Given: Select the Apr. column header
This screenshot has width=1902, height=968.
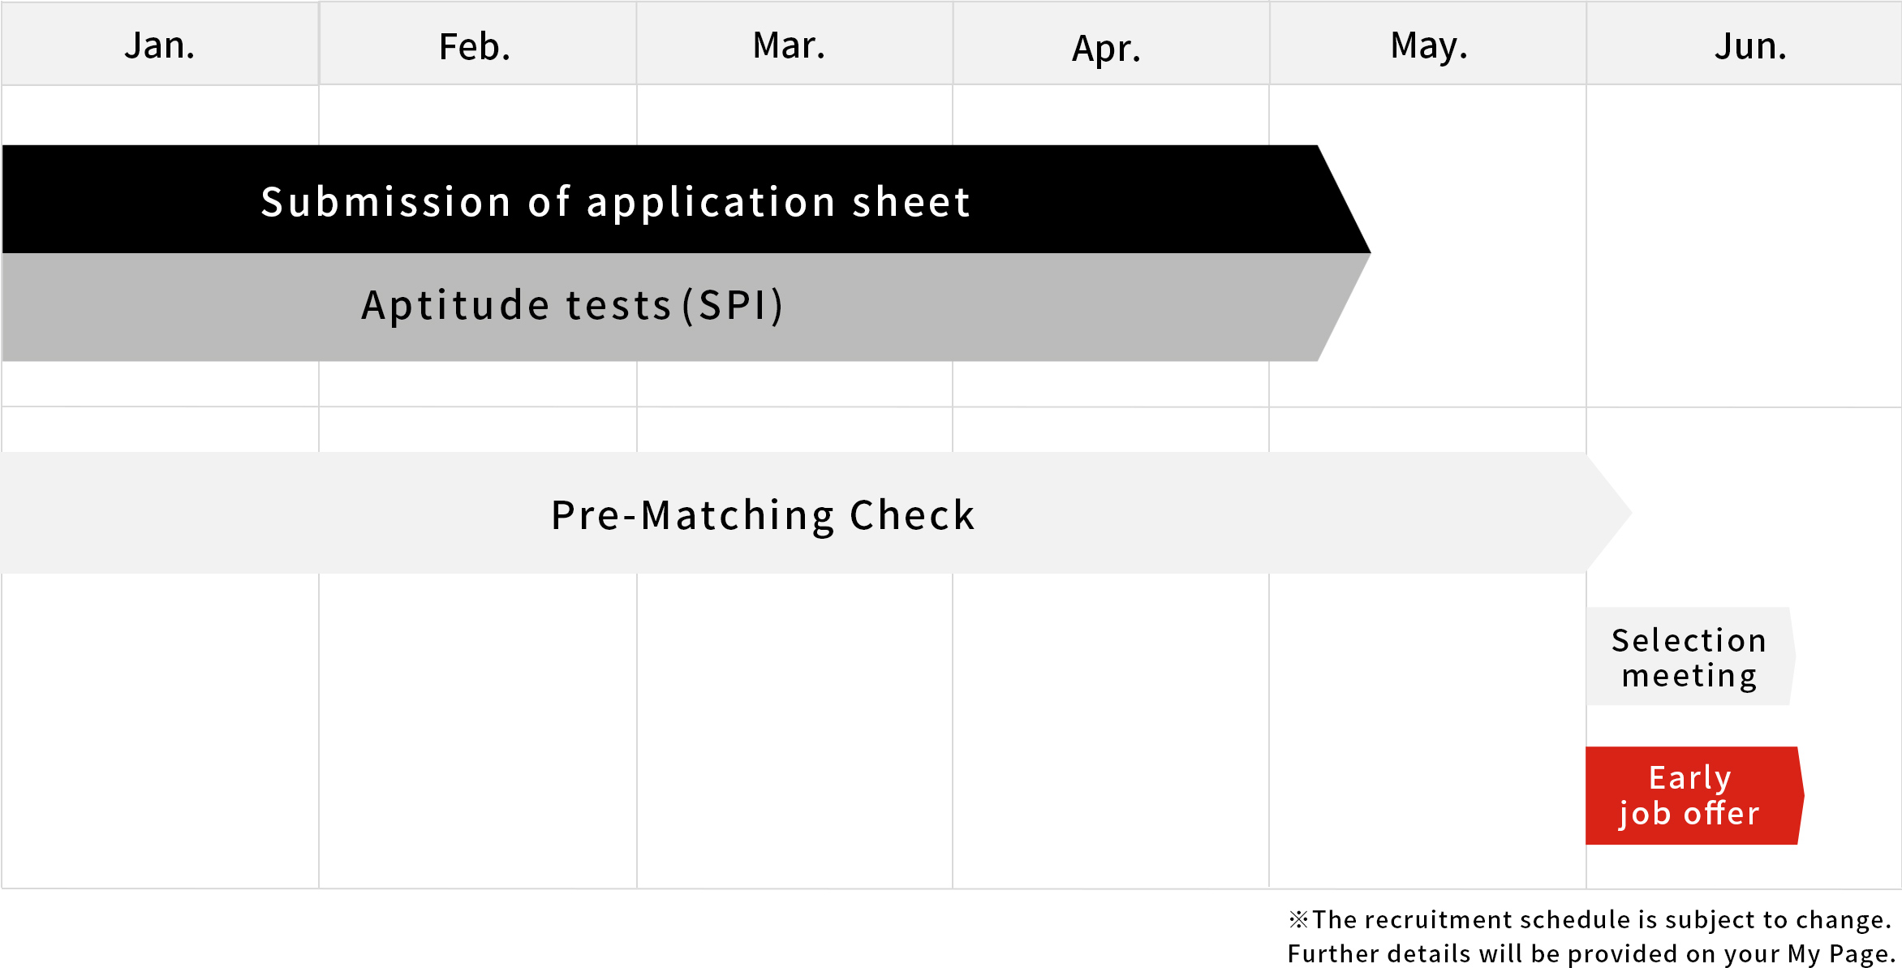Looking at the screenshot, I should point(1107,48).
